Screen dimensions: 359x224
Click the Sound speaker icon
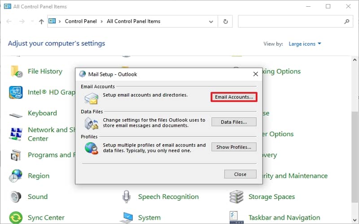click(16, 197)
